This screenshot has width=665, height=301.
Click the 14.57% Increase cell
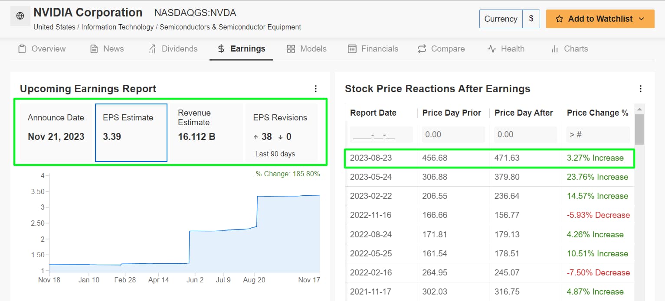597,196
